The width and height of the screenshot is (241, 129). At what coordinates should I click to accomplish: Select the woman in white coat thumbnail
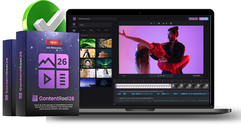pyautogui.click(x=88, y=53)
